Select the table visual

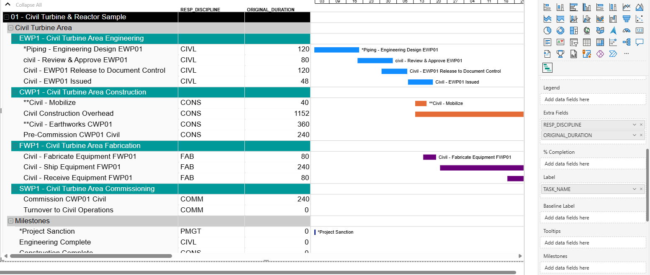[587, 42]
